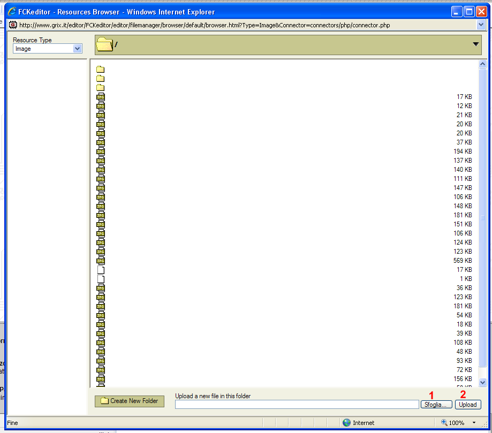Open the address bar dropdown arrow

(x=481, y=25)
